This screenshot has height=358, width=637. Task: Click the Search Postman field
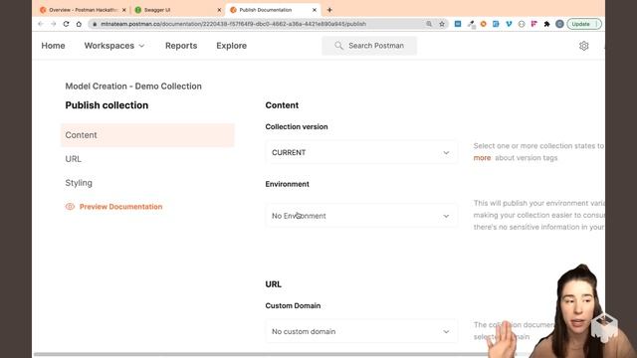pos(369,46)
